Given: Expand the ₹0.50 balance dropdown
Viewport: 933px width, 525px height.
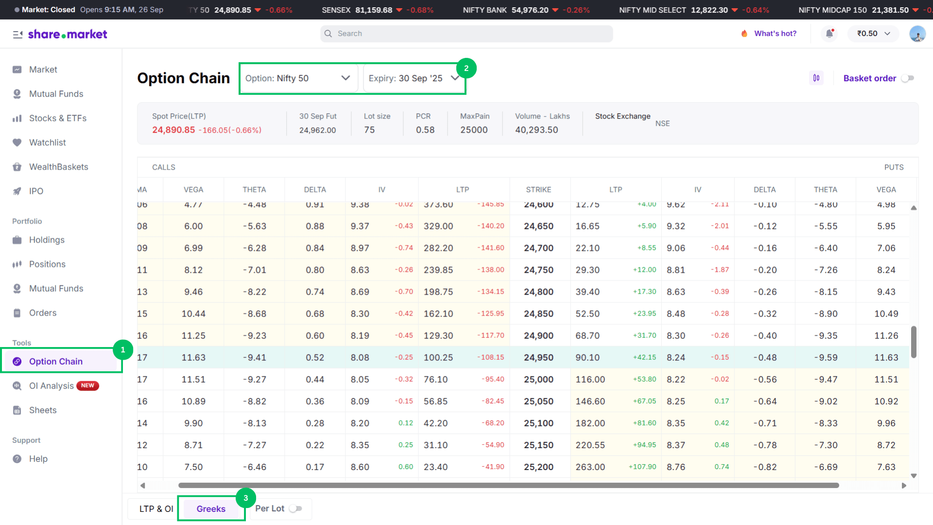Looking at the screenshot, I should coord(873,34).
